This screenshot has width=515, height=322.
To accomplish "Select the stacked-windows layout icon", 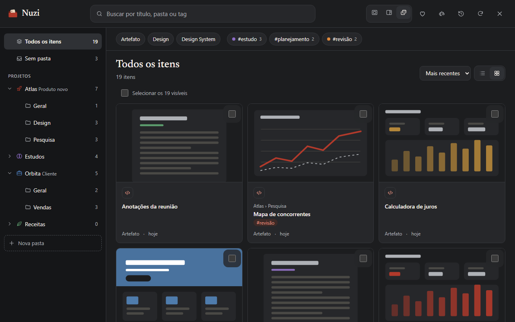I will [x=404, y=13].
